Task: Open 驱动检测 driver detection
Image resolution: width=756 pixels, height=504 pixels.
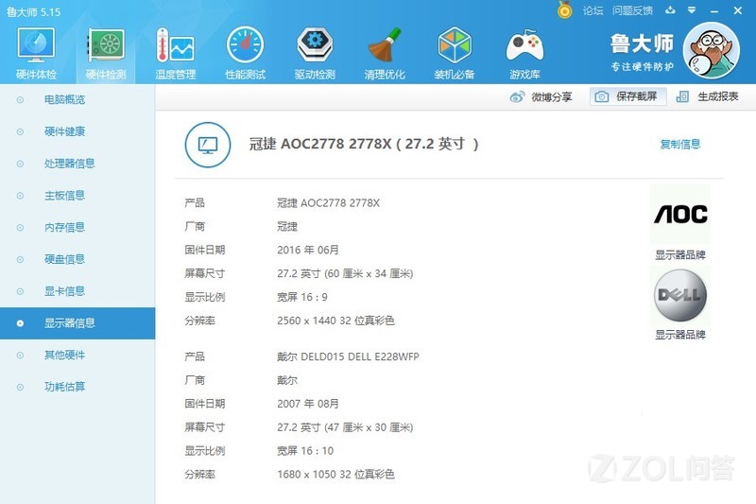Action: [x=315, y=54]
